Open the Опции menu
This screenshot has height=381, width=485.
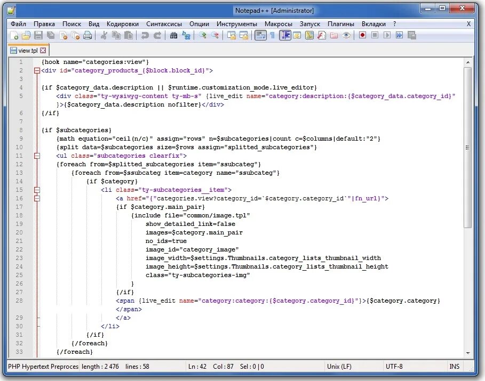(x=199, y=24)
